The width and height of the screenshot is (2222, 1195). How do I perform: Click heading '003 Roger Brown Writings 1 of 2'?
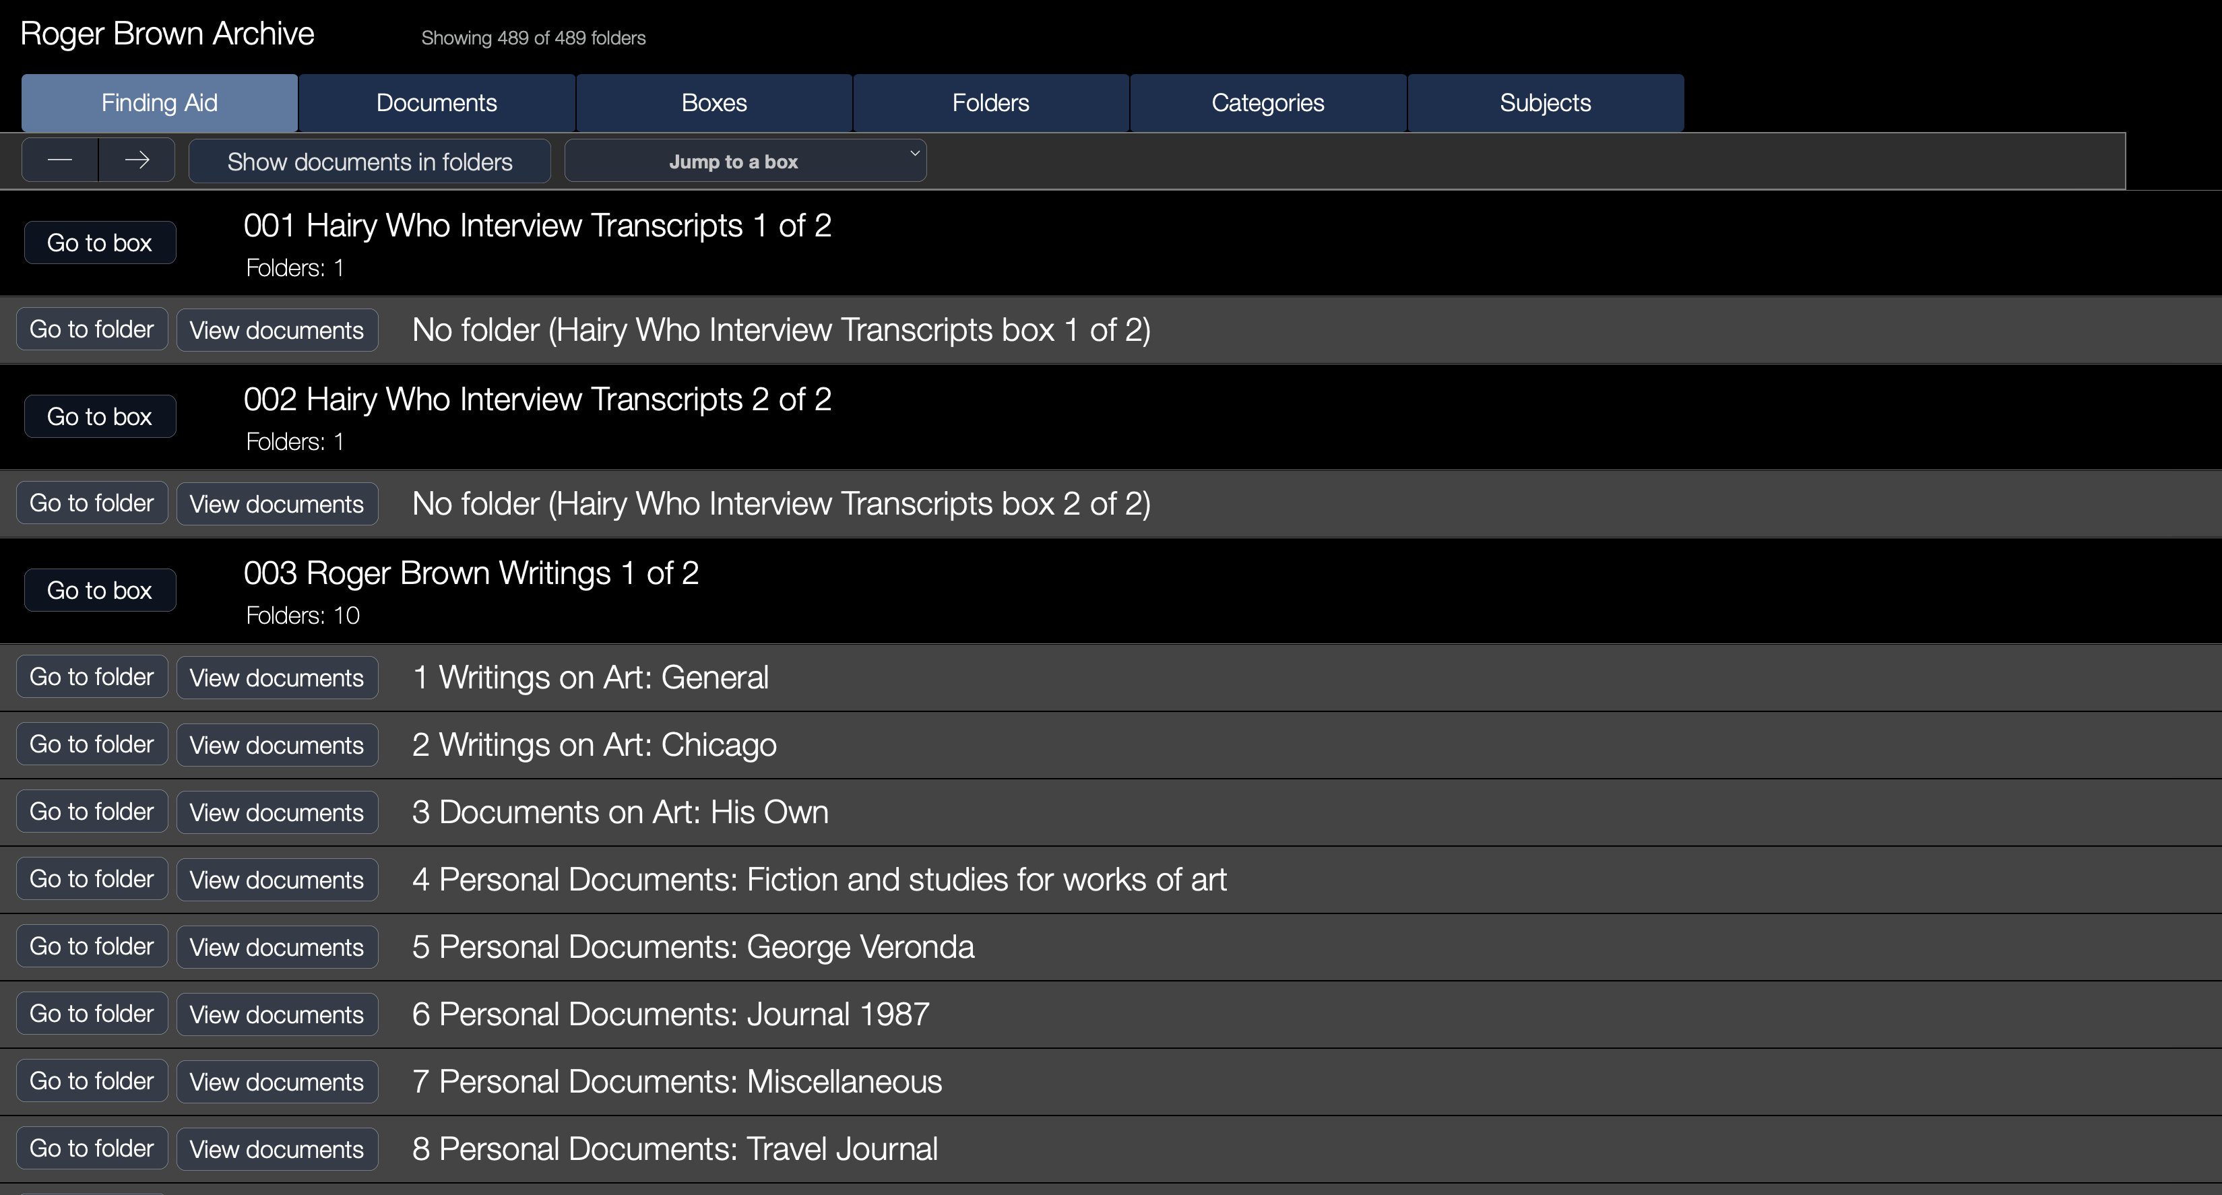(471, 573)
